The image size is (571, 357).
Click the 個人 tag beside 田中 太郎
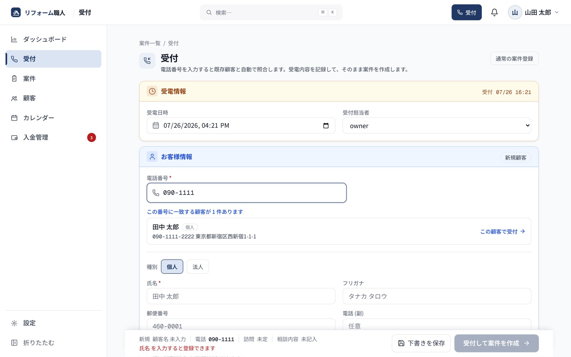(x=190, y=227)
